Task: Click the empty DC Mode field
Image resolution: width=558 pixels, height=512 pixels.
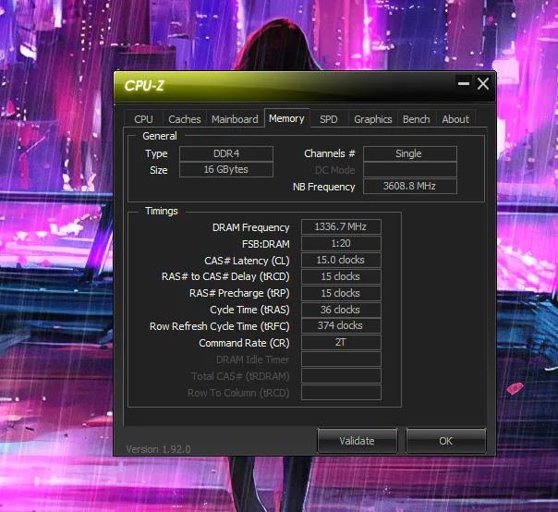Action: pos(410,169)
